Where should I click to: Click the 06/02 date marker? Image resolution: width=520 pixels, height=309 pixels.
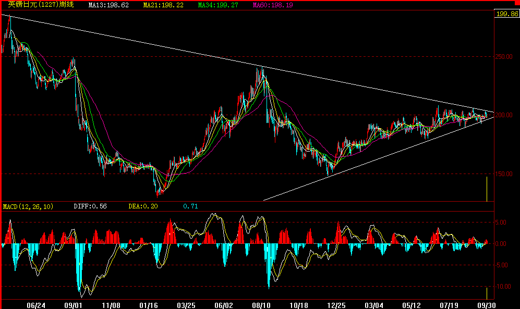pos(224,305)
